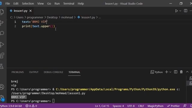The image size is (192, 108).
Task: Click the feedback icon in status bar
Action: point(185,106)
